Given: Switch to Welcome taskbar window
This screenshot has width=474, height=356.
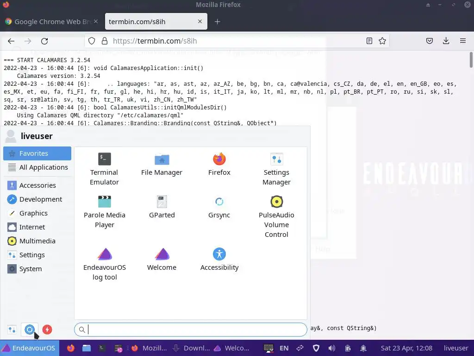Looking at the screenshot, I should (231, 348).
